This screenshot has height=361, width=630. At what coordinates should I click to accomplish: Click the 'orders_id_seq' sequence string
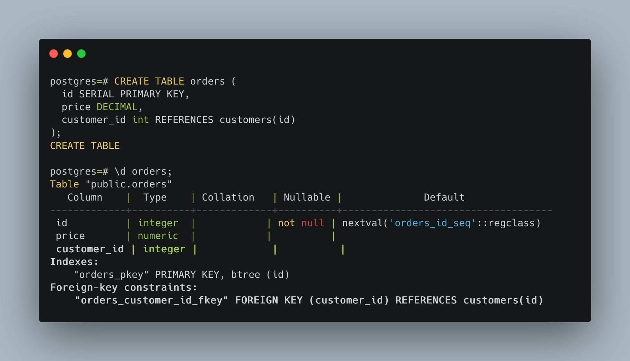pos(432,223)
